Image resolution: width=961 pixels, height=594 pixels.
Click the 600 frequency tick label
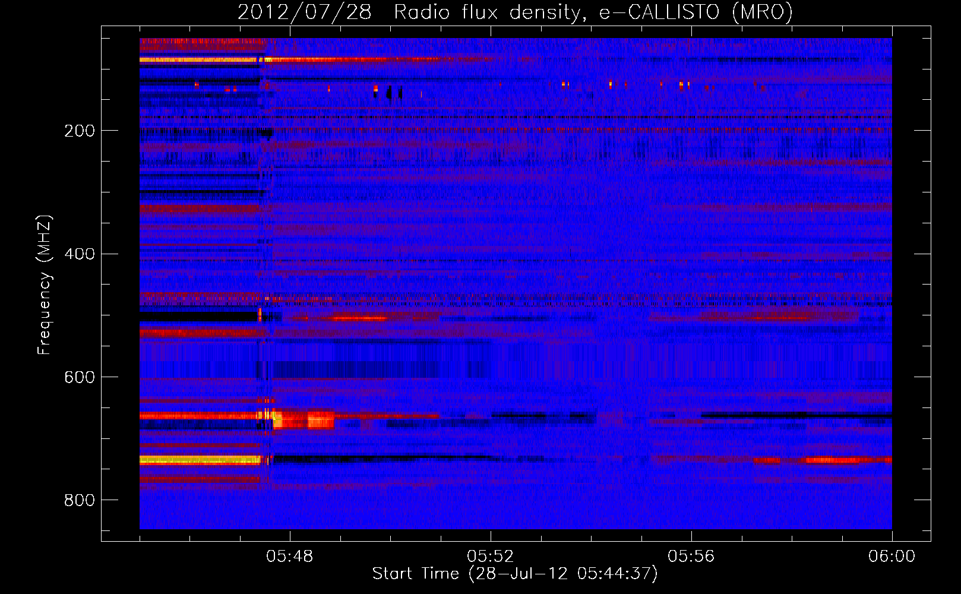[x=80, y=377]
